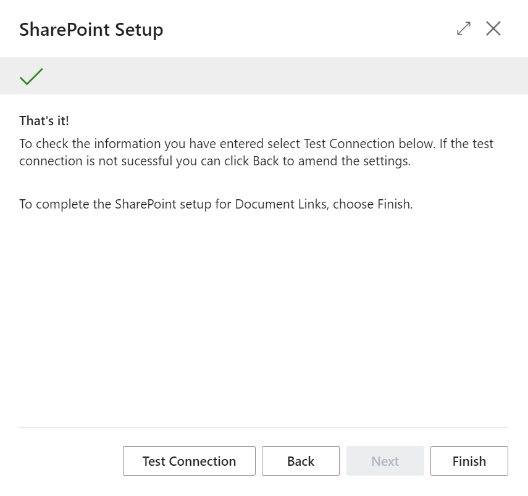Viewport: 528px width, 496px height.
Task: Select the green checkmark completion indicator
Action: tap(31, 75)
